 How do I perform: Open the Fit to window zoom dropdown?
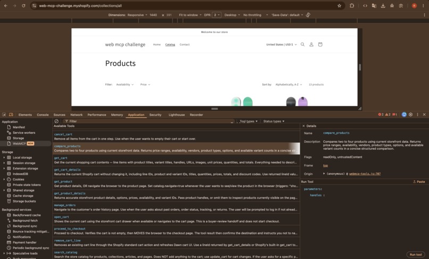[x=190, y=15]
